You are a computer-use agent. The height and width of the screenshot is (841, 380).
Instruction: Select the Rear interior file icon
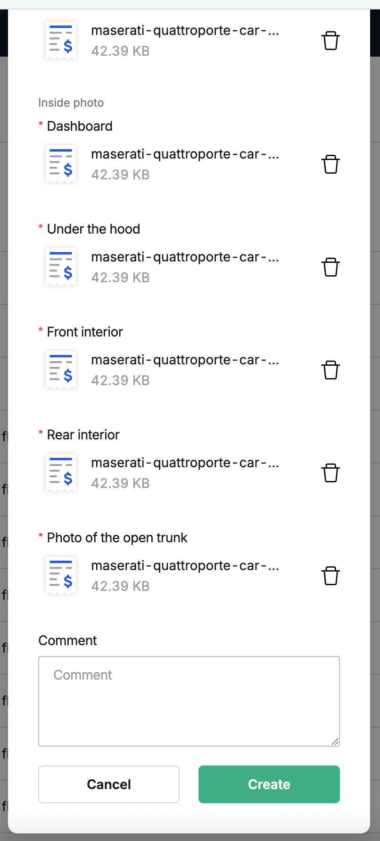(61, 473)
